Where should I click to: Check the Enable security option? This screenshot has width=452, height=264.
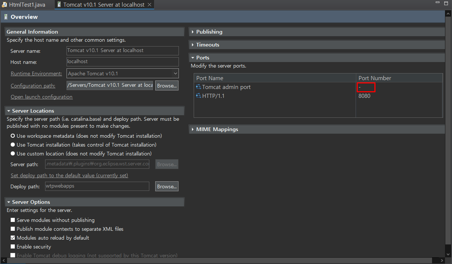point(13,247)
